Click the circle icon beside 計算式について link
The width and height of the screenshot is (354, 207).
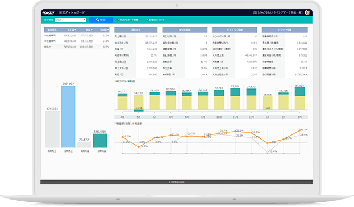148,20
